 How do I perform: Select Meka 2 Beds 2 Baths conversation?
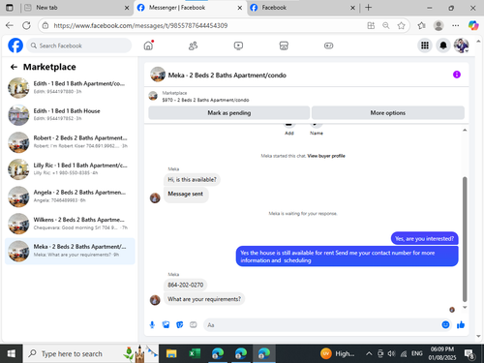(70, 251)
